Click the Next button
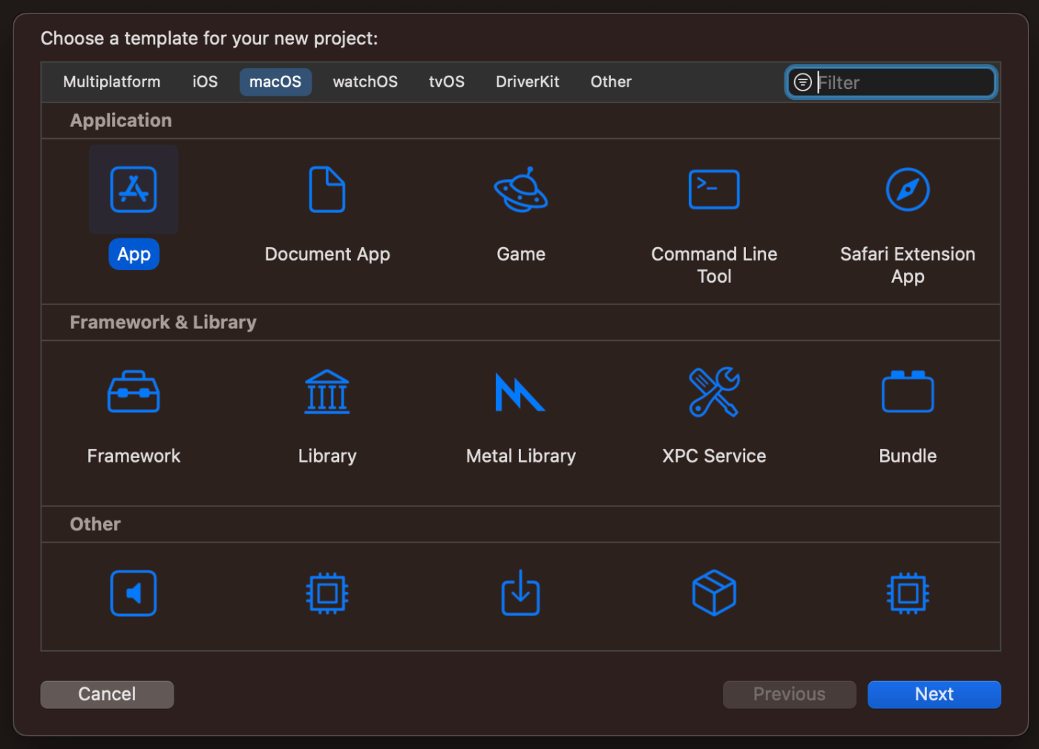1039x749 pixels. pyautogui.click(x=934, y=694)
